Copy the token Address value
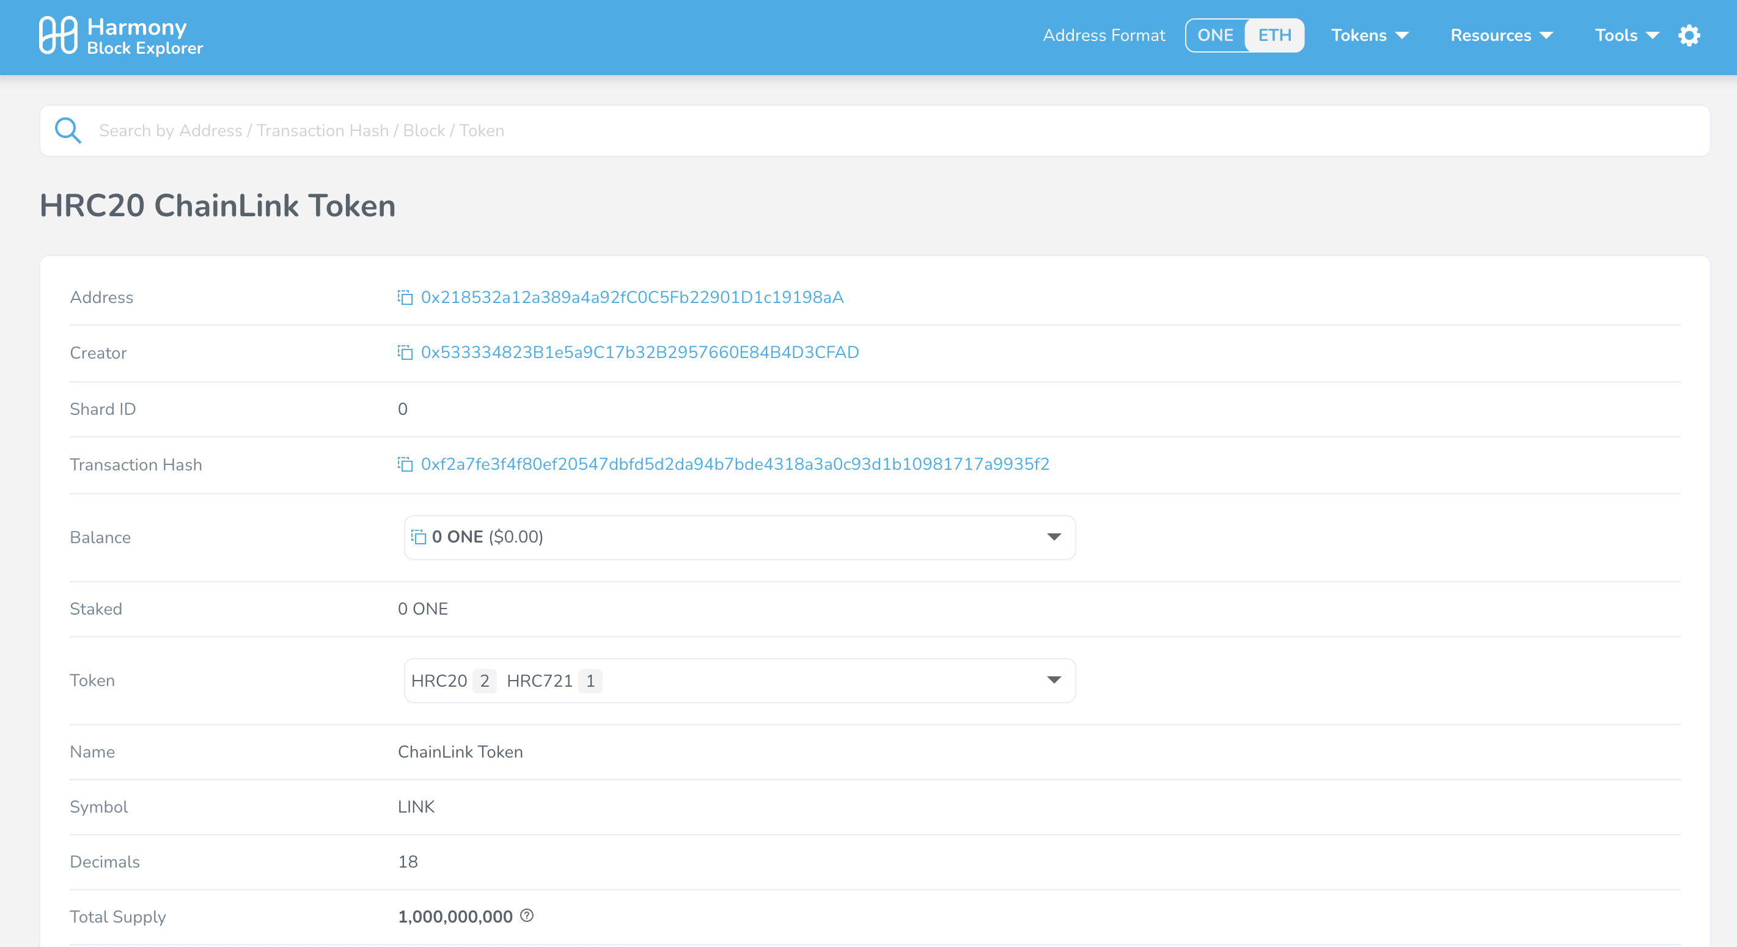 click(x=405, y=298)
